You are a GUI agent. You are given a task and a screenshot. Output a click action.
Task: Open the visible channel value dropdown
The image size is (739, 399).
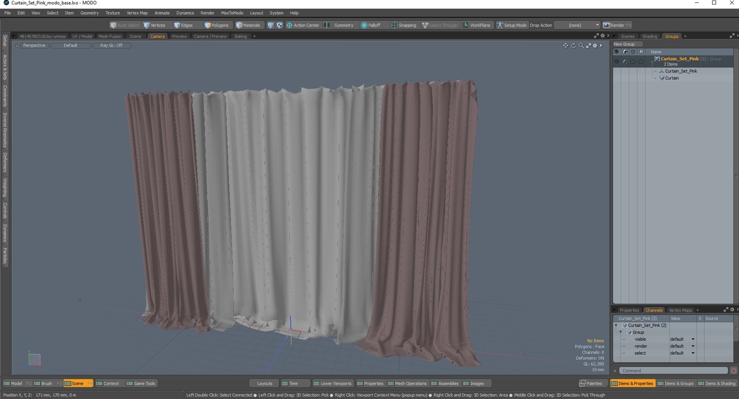682,339
